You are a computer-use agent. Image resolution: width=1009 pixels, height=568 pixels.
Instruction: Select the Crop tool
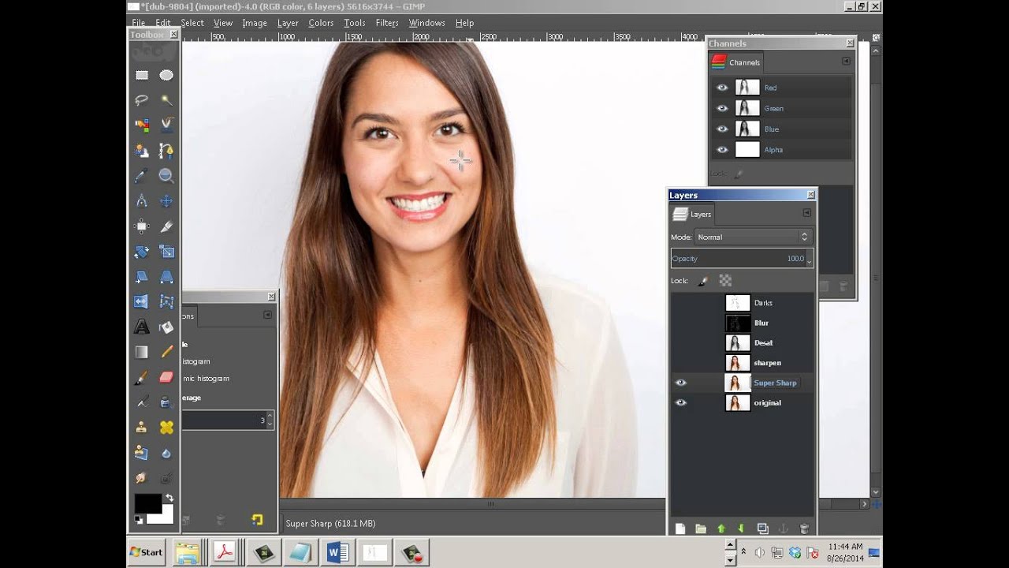click(166, 226)
